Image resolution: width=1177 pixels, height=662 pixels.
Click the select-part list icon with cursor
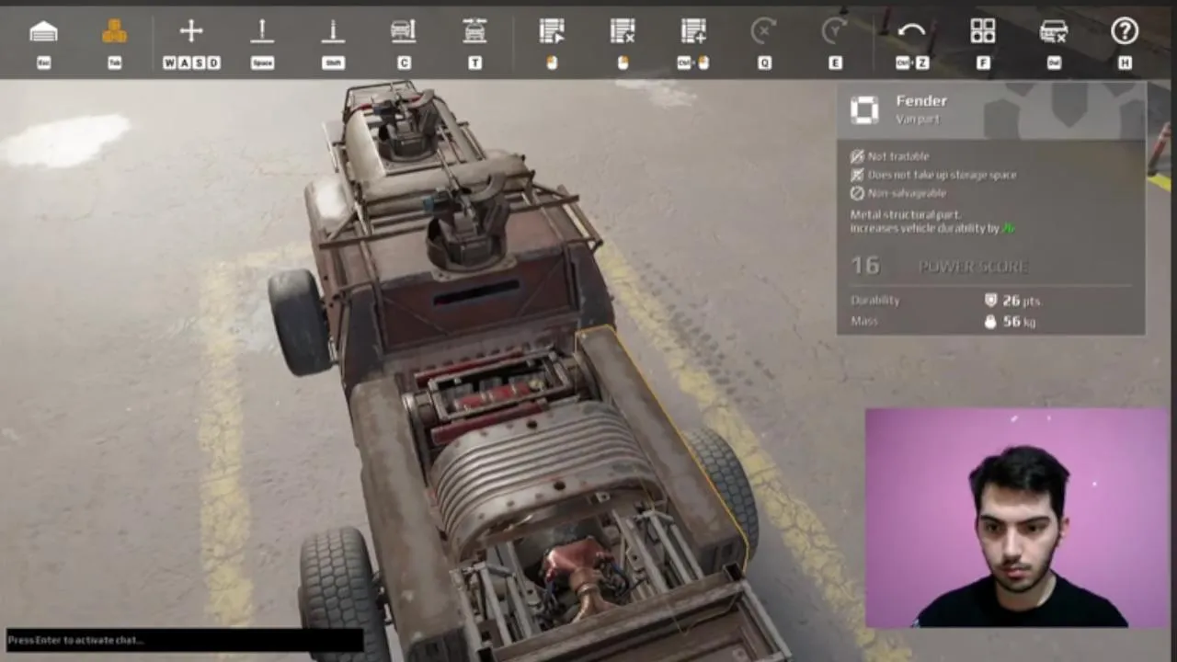[x=552, y=31]
